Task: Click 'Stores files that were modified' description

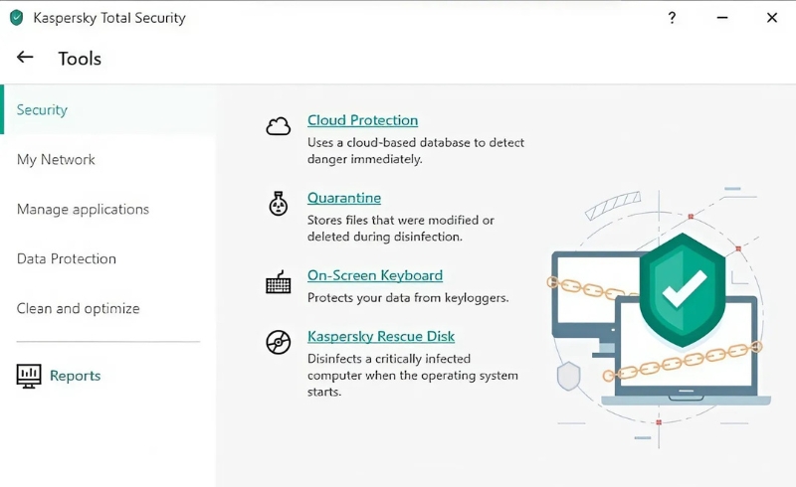Action: (401, 229)
